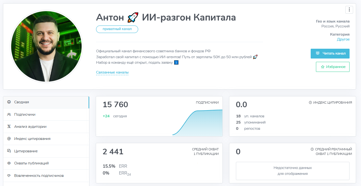Click the приватный канал badge

[x=117, y=29]
